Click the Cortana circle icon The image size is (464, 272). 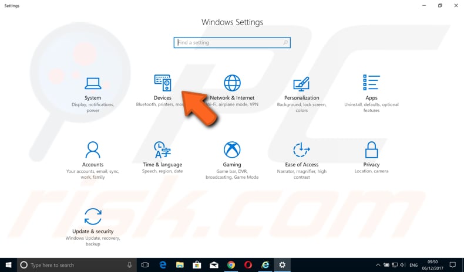coord(23,265)
